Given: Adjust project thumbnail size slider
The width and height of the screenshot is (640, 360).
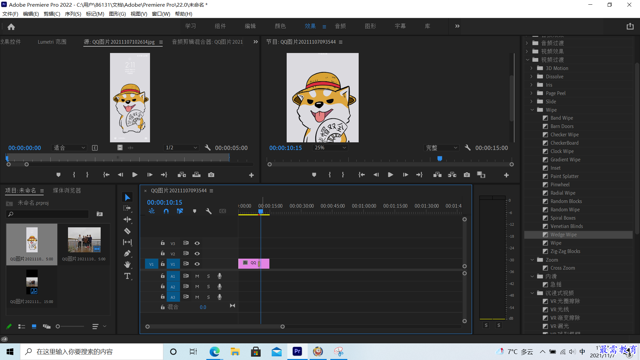Looking at the screenshot, I should [x=58, y=327].
